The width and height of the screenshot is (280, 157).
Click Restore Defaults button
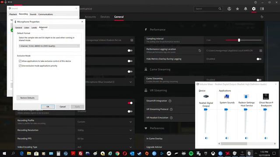click(x=27, y=98)
